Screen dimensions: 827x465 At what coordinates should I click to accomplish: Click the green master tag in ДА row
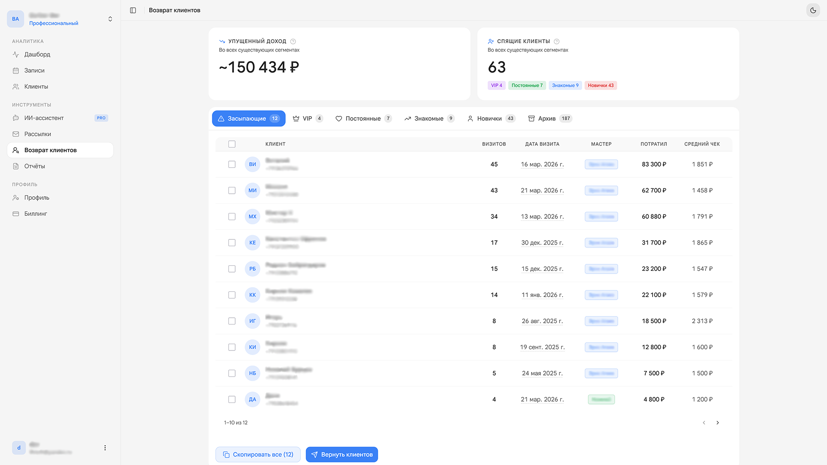601,400
